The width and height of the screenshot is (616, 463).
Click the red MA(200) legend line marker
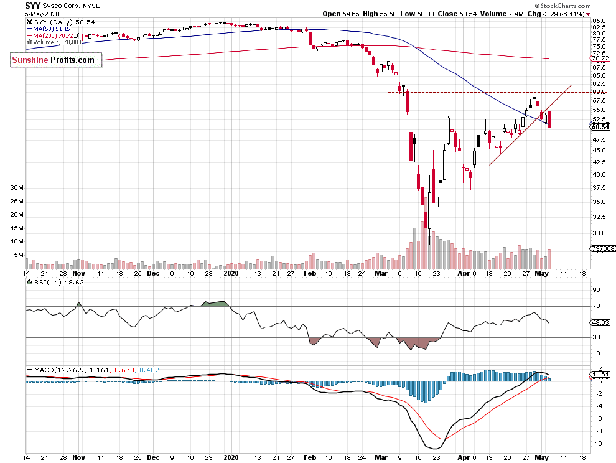click(x=29, y=35)
